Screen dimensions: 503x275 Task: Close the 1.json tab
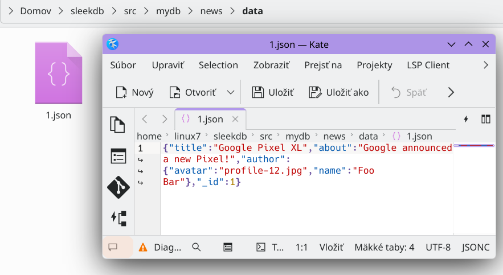[235, 119]
